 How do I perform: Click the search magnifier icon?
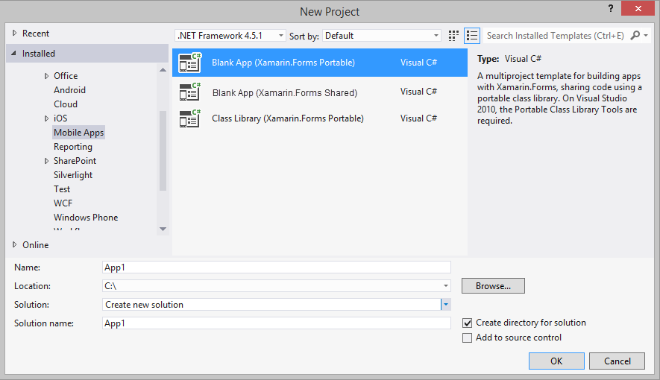coord(635,36)
